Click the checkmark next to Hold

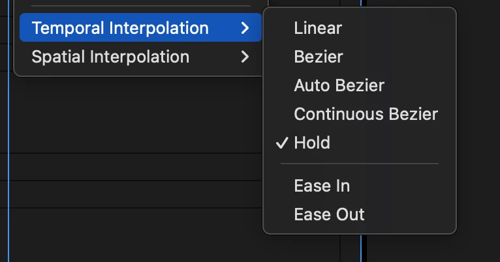pyautogui.click(x=282, y=143)
